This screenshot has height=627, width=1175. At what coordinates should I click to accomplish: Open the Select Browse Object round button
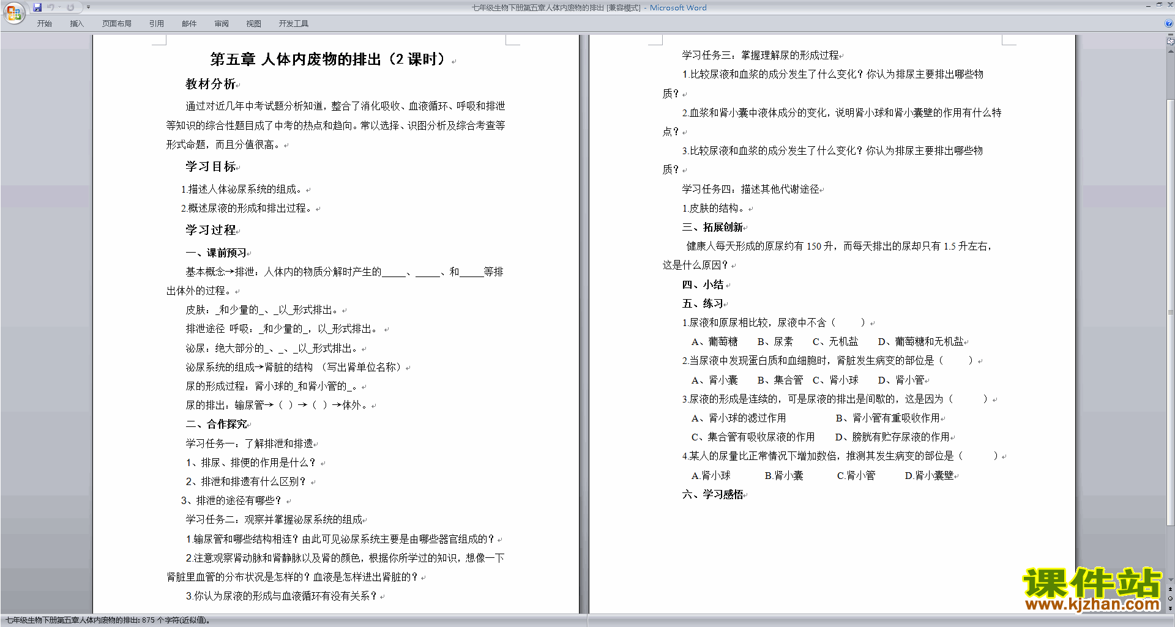pyautogui.click(x=1171, y=599)
